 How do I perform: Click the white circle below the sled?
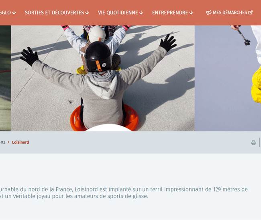[108, 128]
